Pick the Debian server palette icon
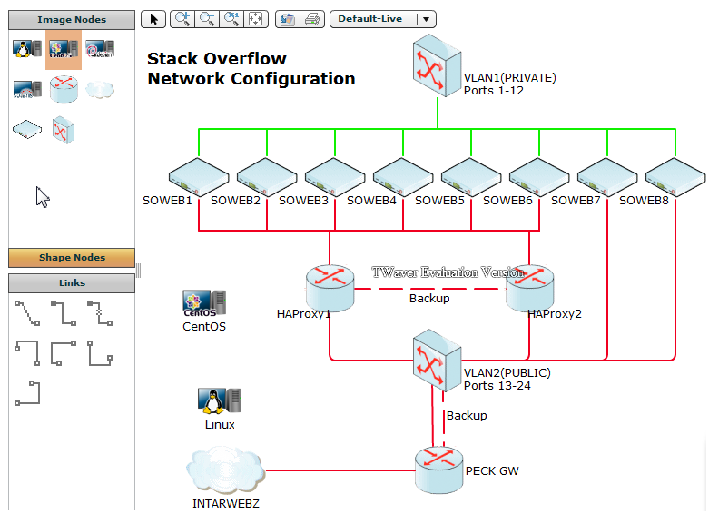The image size is (709, 514). [100, 49]
